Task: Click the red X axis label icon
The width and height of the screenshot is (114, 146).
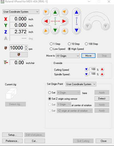Action: (6, 19)
